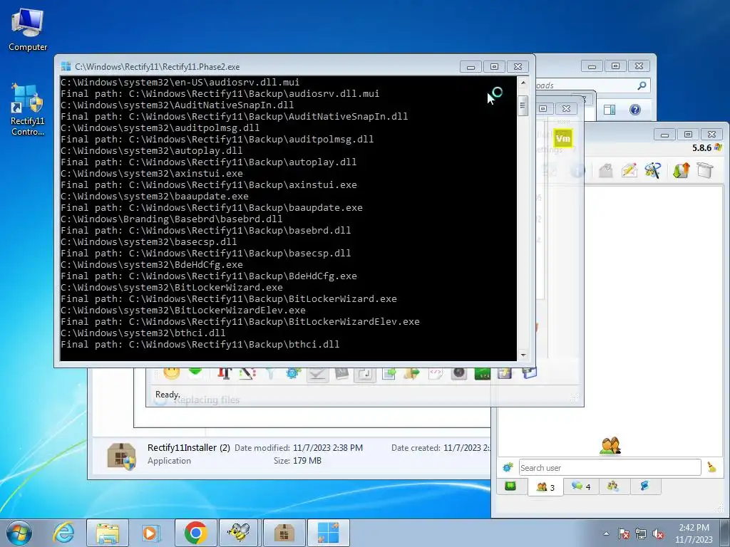This screenshot has height=547, width=730.
Task: Open the blue gear settings icon in chat toolbar
Action: (x=293, y=373)
